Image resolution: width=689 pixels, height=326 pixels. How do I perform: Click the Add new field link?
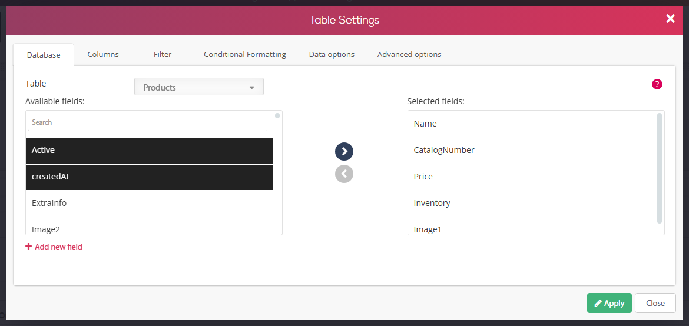click(x=54, y=247)
